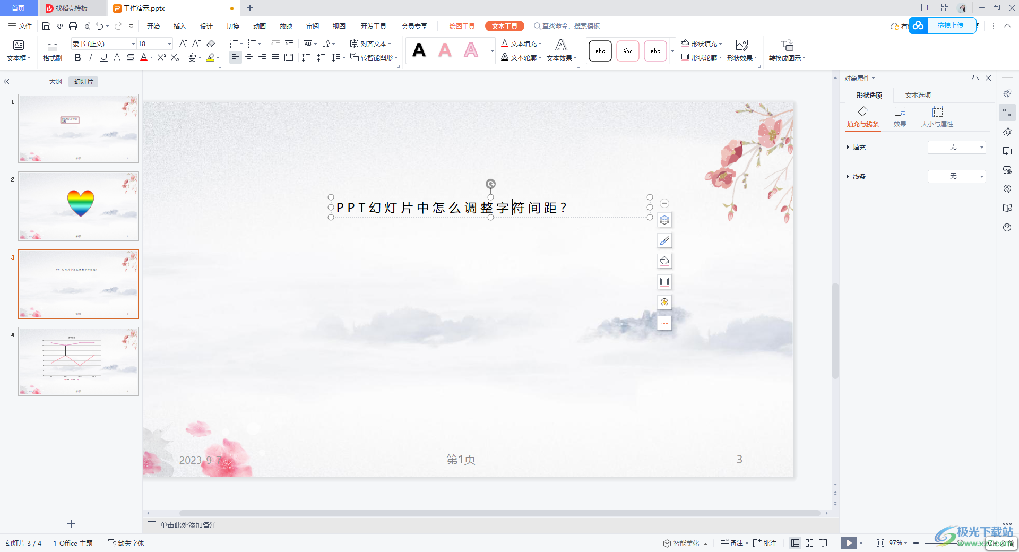Open Convert to Diagram (转换成图示) icon
Viewport: 1019px width, 552px height.
point(787,50)
